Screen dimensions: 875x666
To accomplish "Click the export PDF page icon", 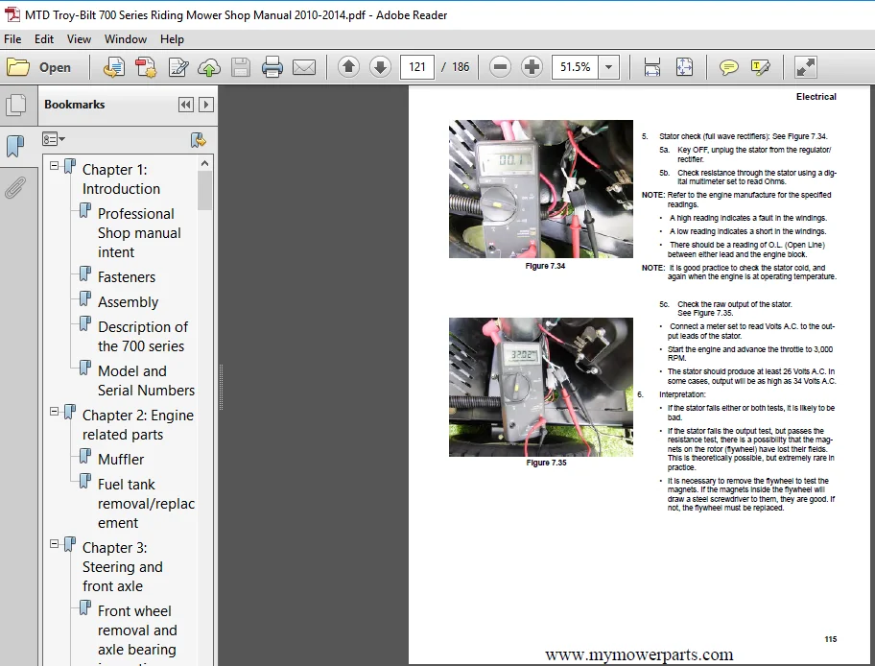I will point(114,67).
